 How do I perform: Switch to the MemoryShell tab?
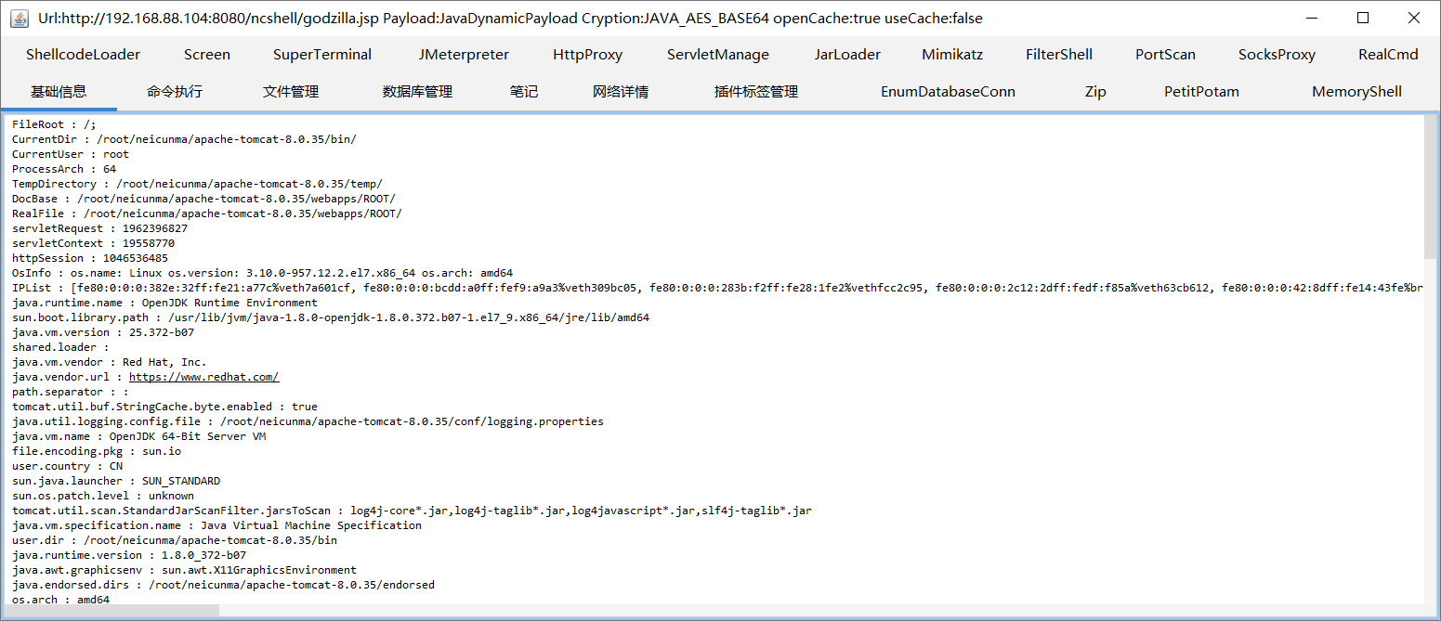coord(1356,92)
